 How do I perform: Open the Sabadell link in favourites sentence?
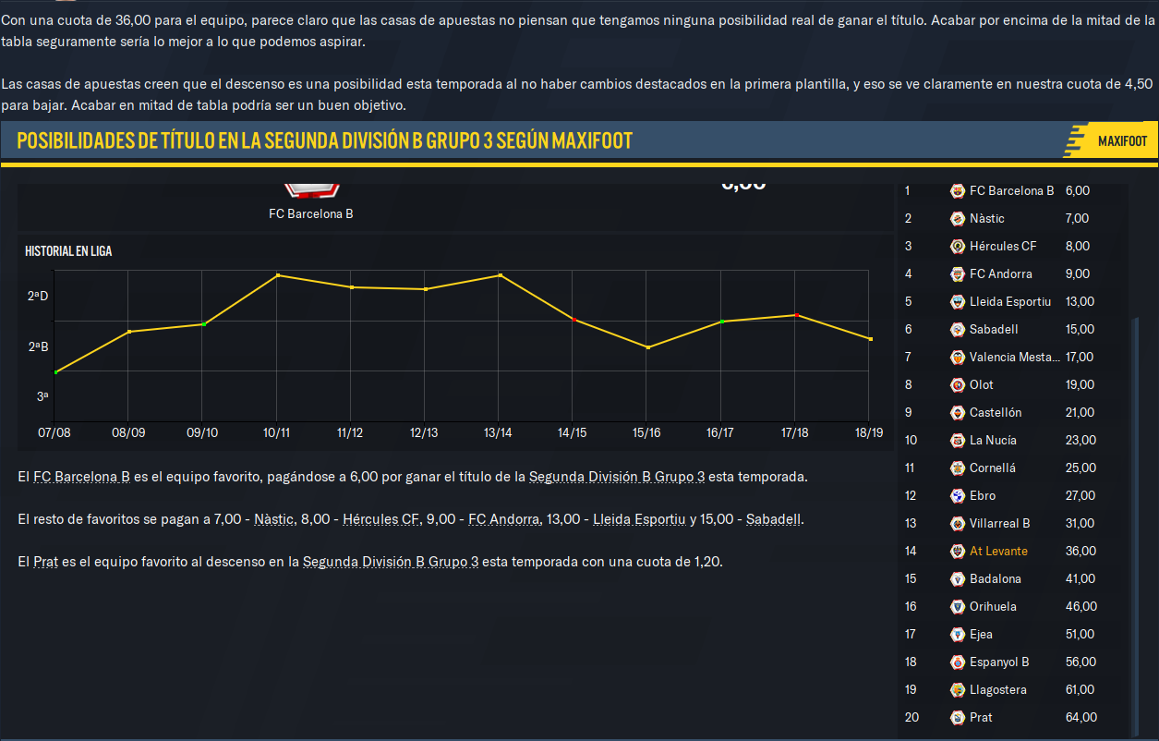click(x=773, y=519)
